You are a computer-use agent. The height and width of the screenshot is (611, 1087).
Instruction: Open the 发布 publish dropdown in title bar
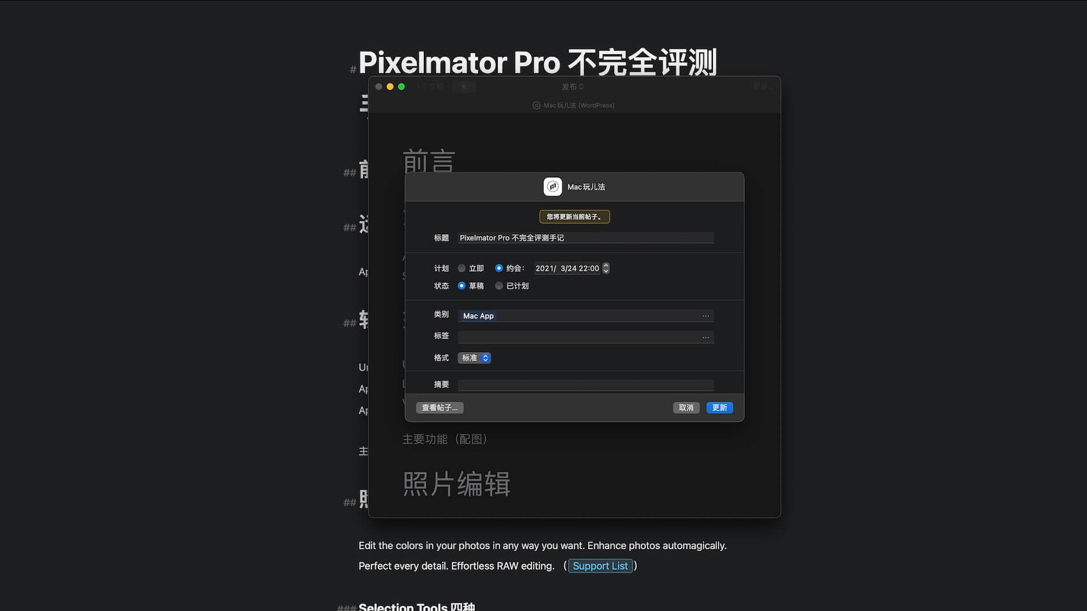tap(572, 87)
